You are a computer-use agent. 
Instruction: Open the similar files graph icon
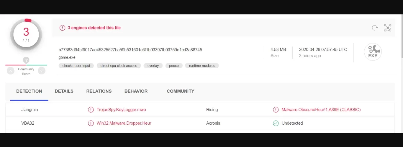click(387, 28)
